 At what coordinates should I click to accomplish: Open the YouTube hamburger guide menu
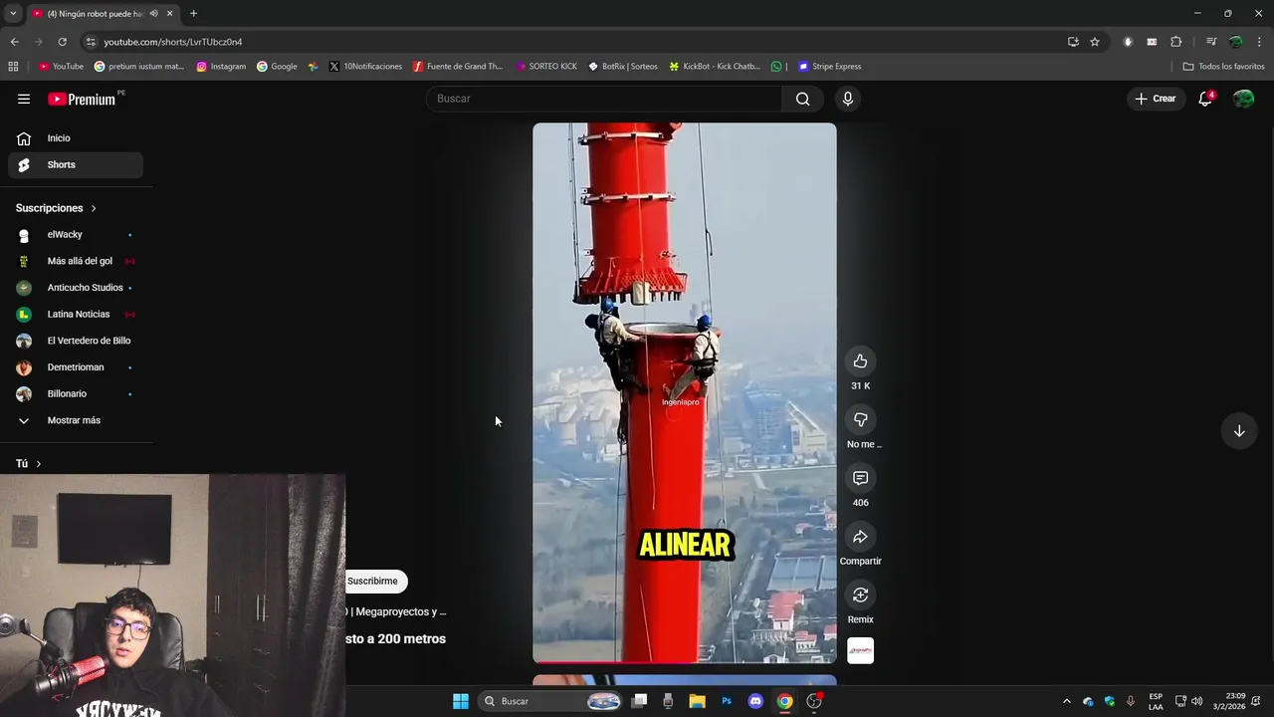click(x=24, y=99)
